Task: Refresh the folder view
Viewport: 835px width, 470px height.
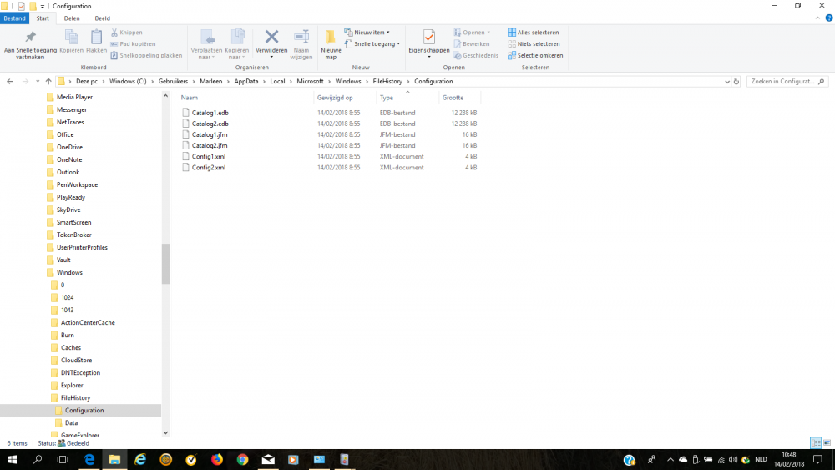Action: click(x=736, y=82)
